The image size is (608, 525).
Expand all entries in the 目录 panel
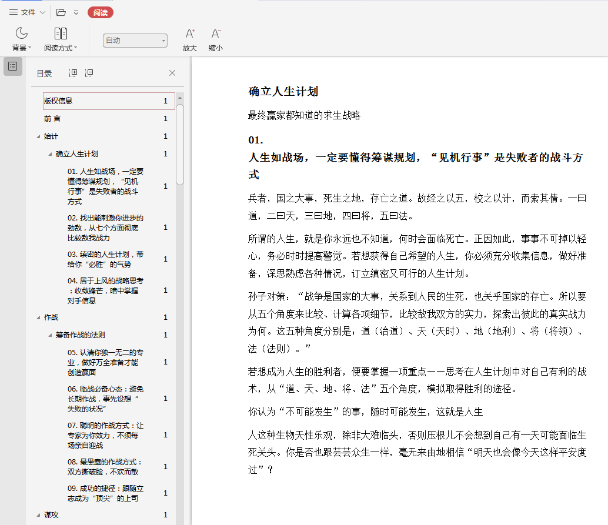(x=74, y=73)
